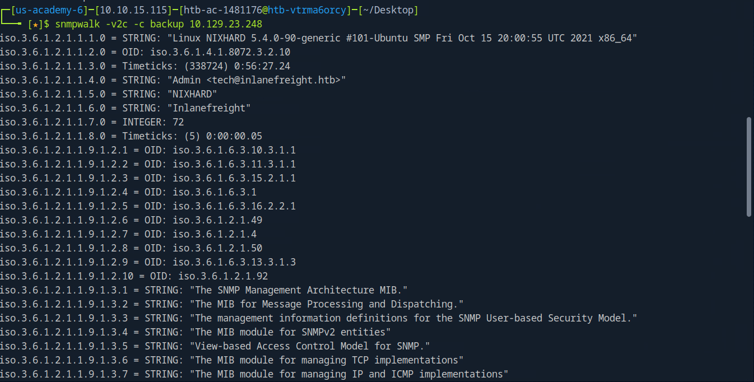
Task: Click the vertical scrollbar thumb
Action: tap(750, 166)
